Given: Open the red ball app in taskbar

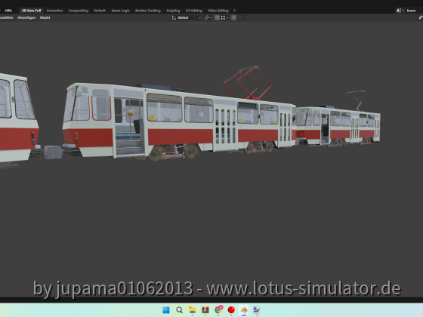Looking at the screenshot, I should [231, 310].
